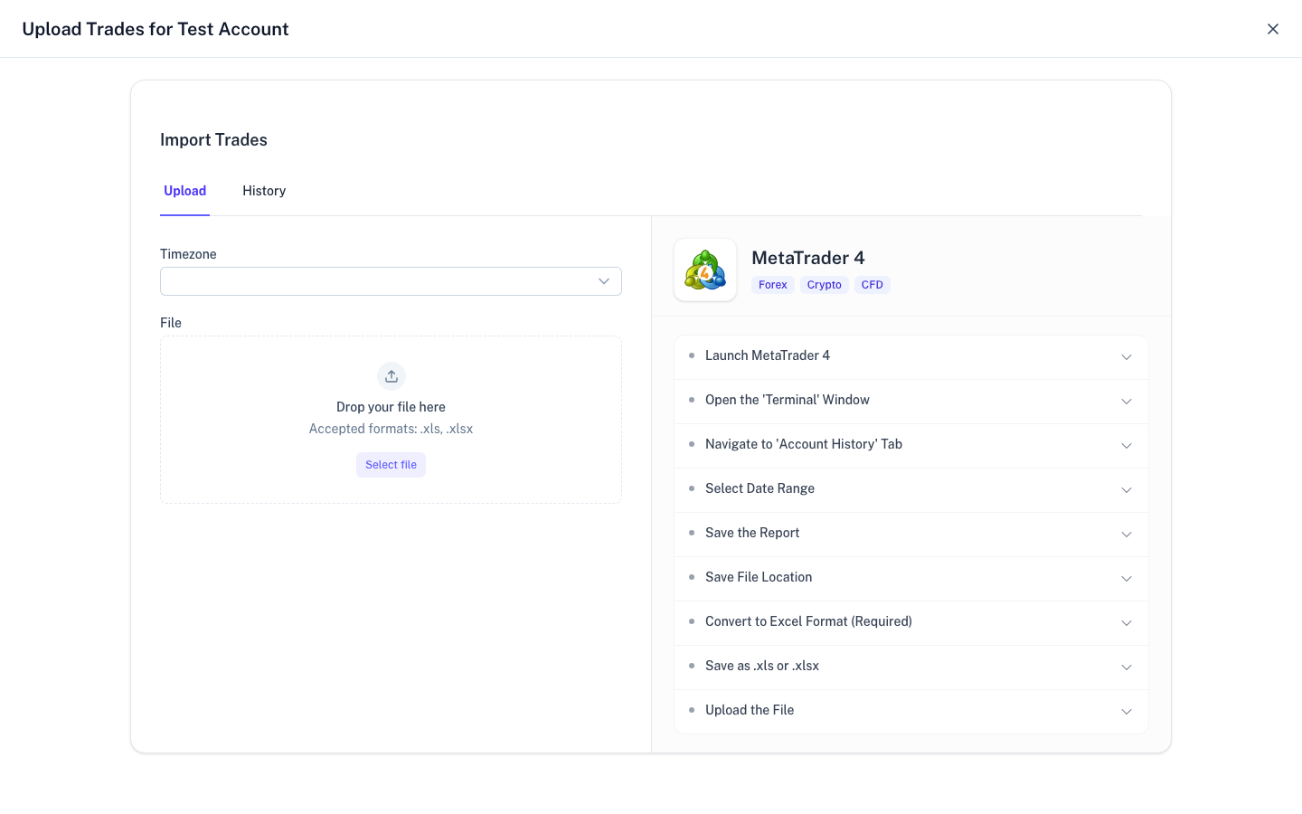
Task: Expand the 'Navigate to Account History Tab' step
Action: point(910,444)
